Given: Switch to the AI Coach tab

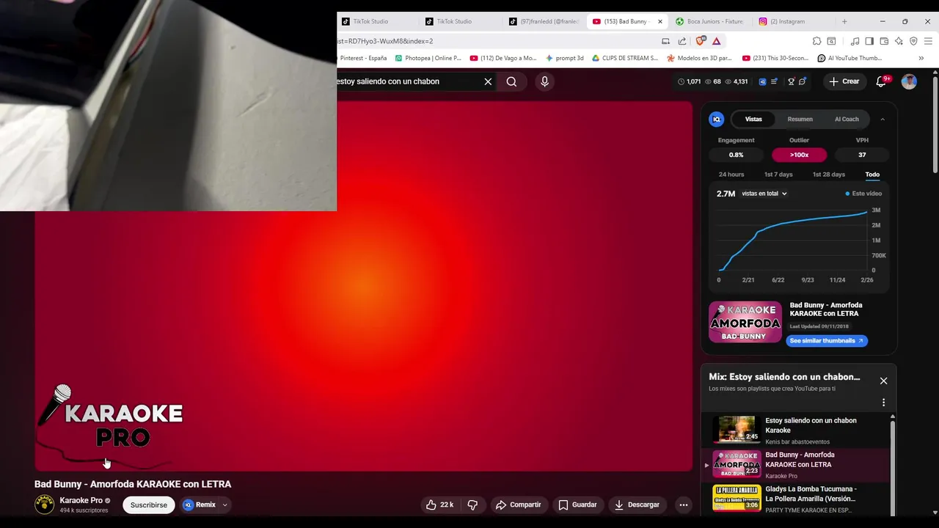Looking at the screenshot, I should [x=847, y=119].
